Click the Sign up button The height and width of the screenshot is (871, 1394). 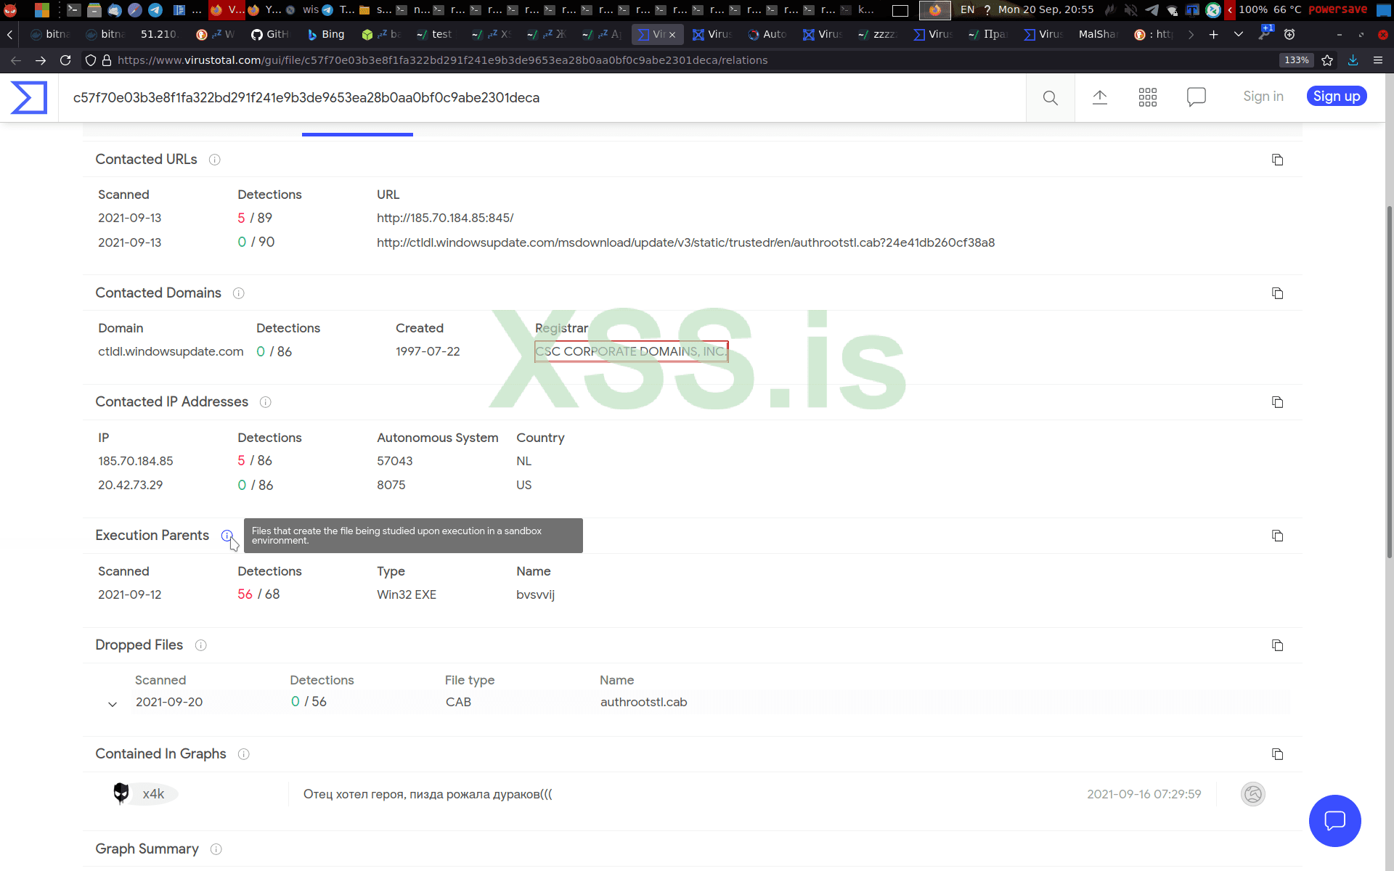pos(1336,97)
